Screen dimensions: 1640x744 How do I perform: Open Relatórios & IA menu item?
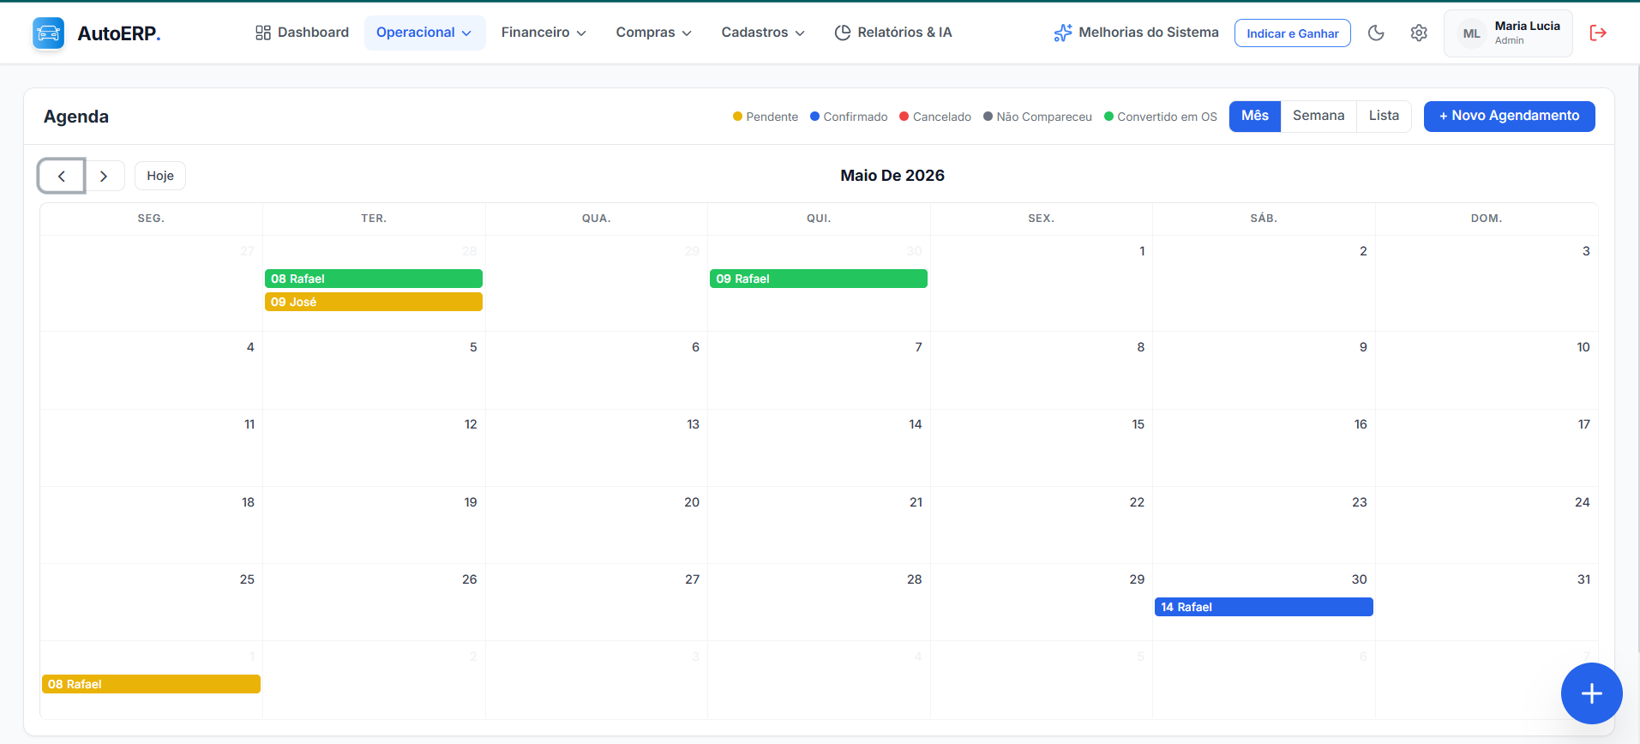pyautogui.click(x=893, y=33)
